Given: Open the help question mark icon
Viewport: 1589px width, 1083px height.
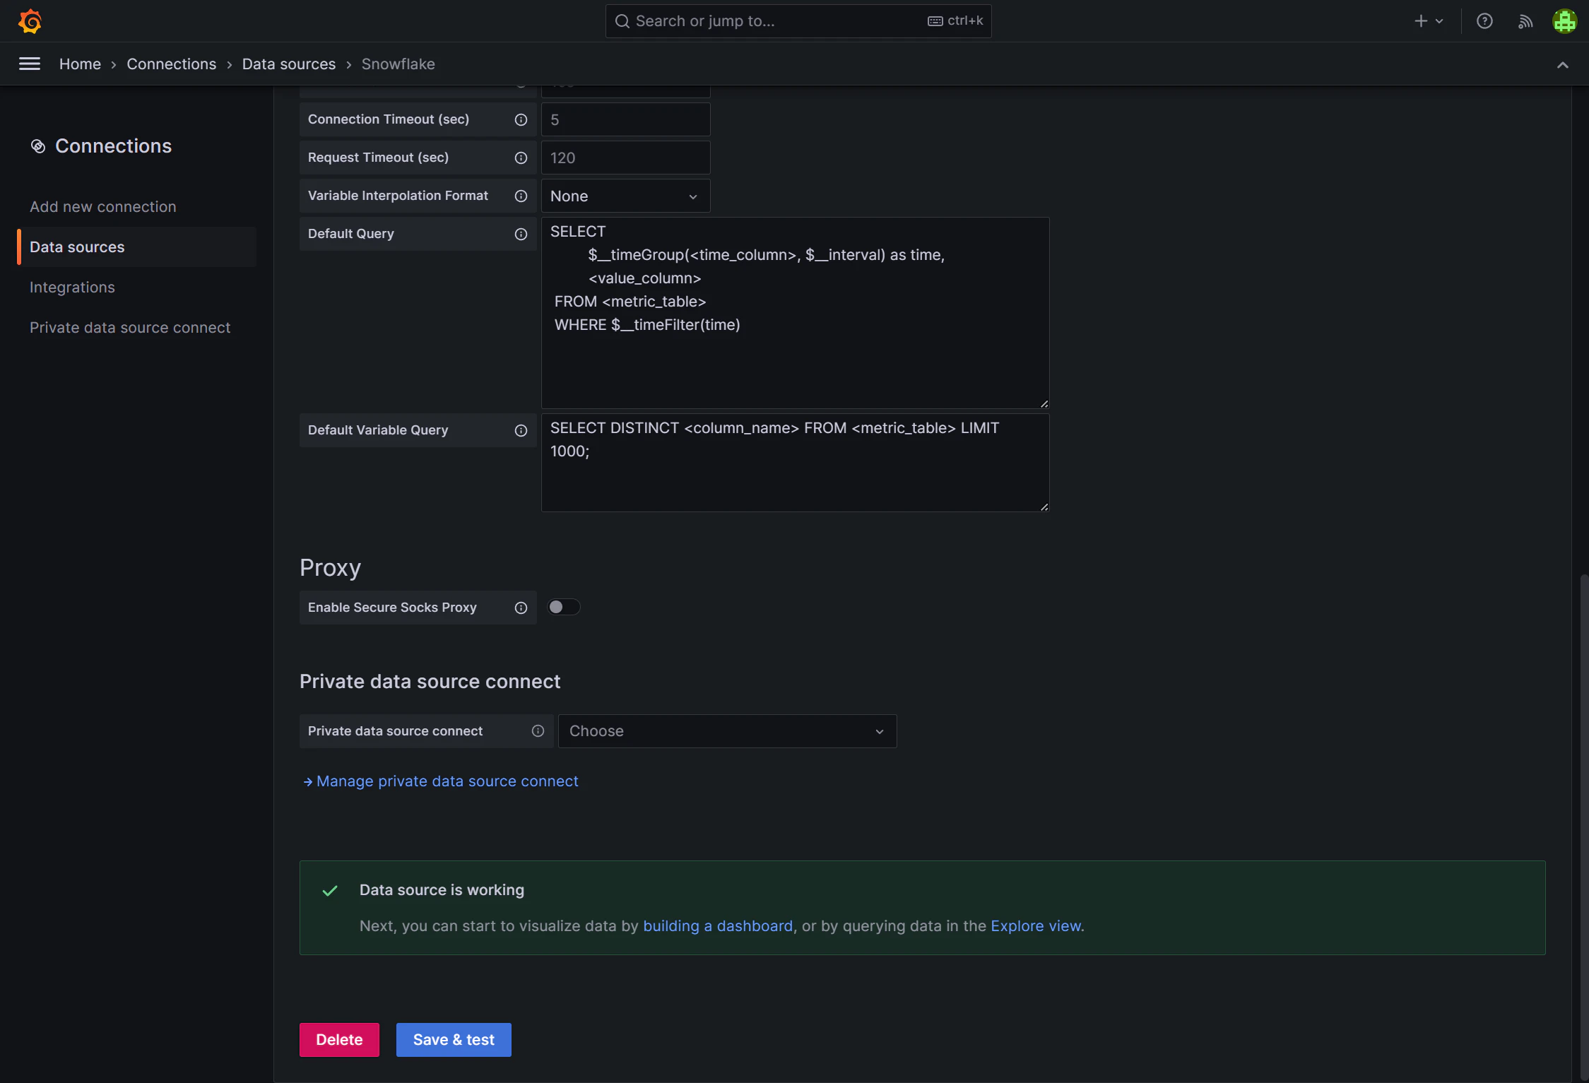Looking at the screenshot, I should point(1484,21).
